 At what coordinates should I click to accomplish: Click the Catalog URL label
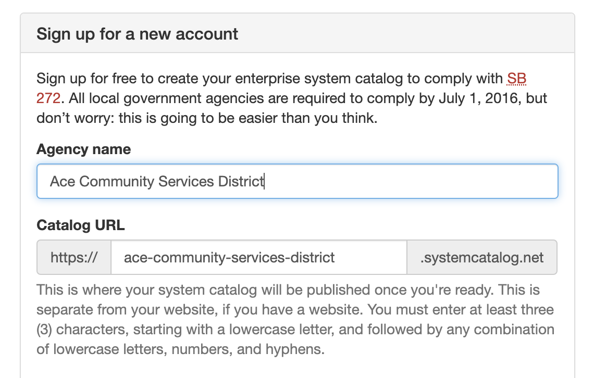80,225
